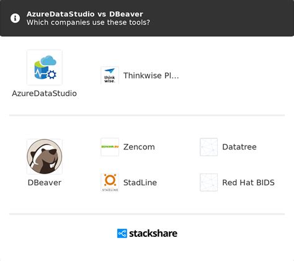Click the StackShare share icon
294x261 pixels.
click(122, 233)
